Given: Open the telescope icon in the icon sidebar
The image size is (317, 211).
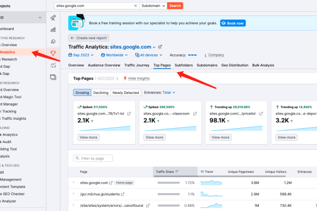Looking at the screenshot, I should [53, 18].
